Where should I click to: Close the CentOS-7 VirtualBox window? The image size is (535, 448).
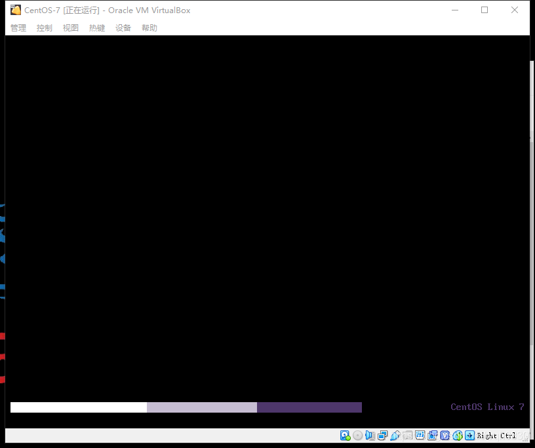tap(515, 10)
